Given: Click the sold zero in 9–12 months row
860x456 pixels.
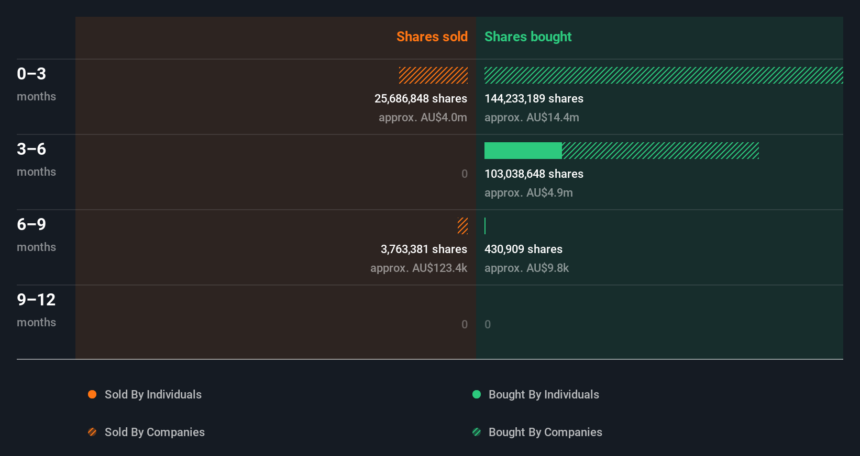Looking at the screenshot, I should tap(465, 325).
